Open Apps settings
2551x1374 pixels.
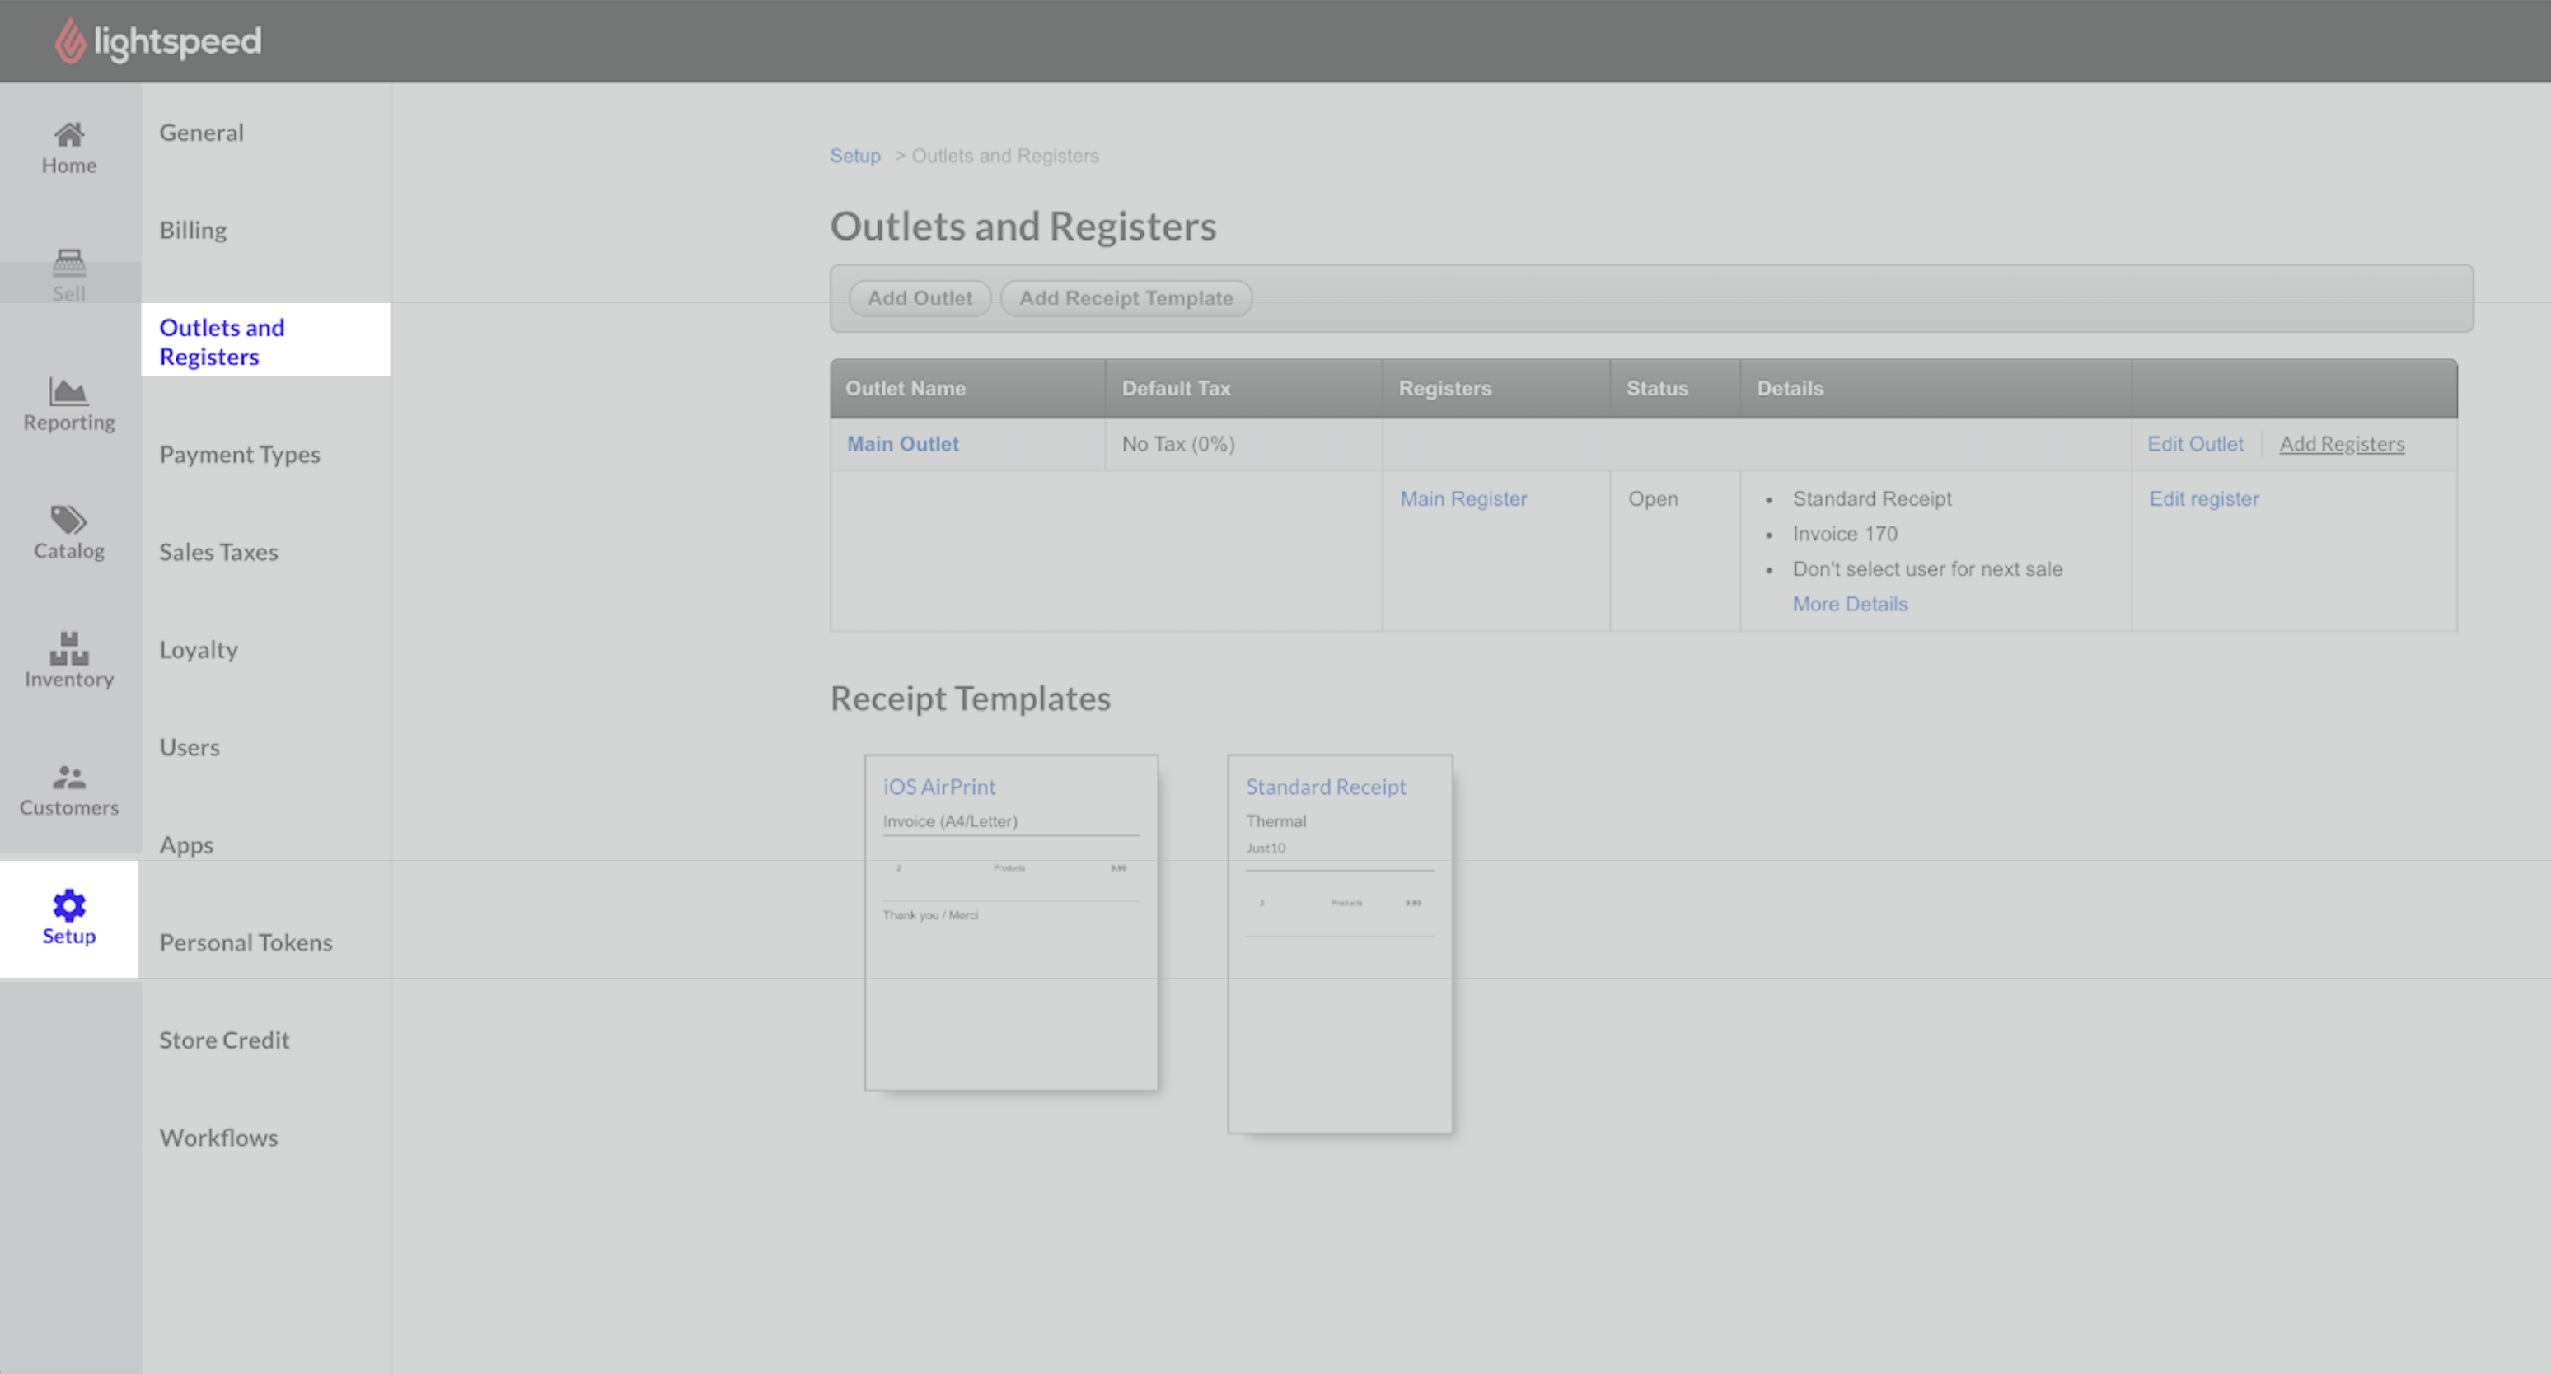[x=186, y=844]
